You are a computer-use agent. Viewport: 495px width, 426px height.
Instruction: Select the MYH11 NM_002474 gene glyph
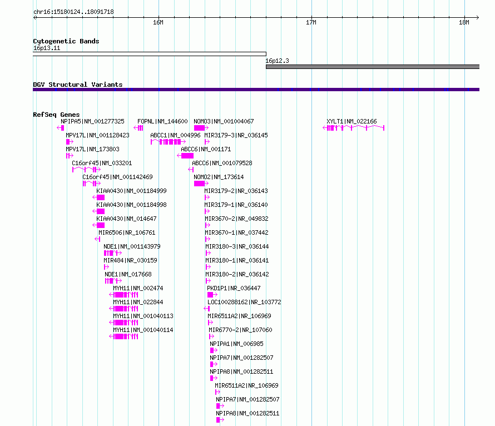[123, 294]
